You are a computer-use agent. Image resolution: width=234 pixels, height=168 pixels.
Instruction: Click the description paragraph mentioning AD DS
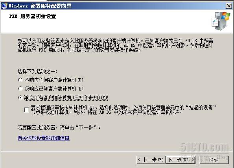tap(115, 45)
